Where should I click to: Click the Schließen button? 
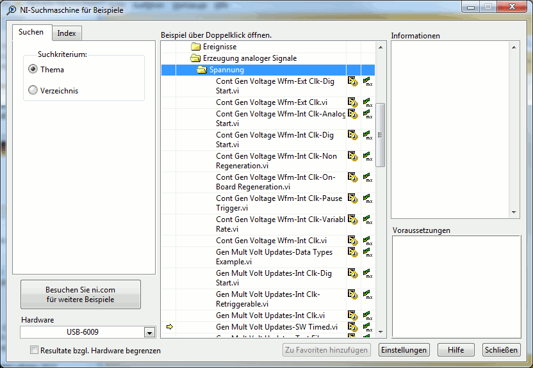(501, 350)
